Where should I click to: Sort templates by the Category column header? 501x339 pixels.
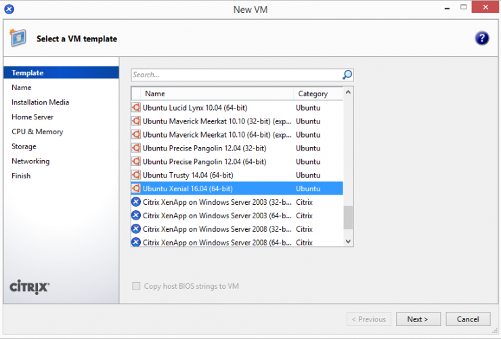(x=313, y=94)
